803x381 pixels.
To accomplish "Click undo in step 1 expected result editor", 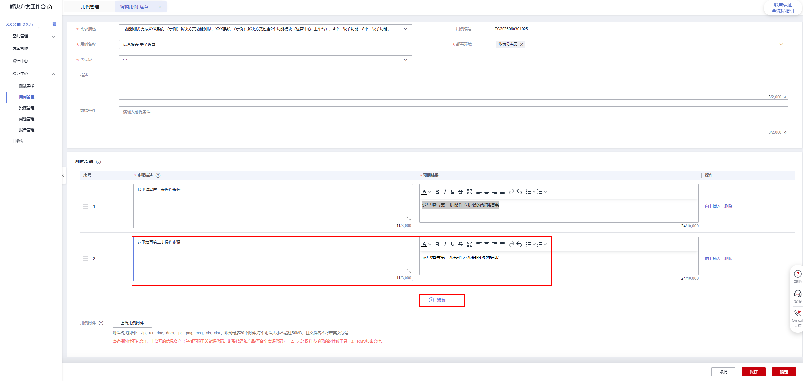I will [519, 192].
